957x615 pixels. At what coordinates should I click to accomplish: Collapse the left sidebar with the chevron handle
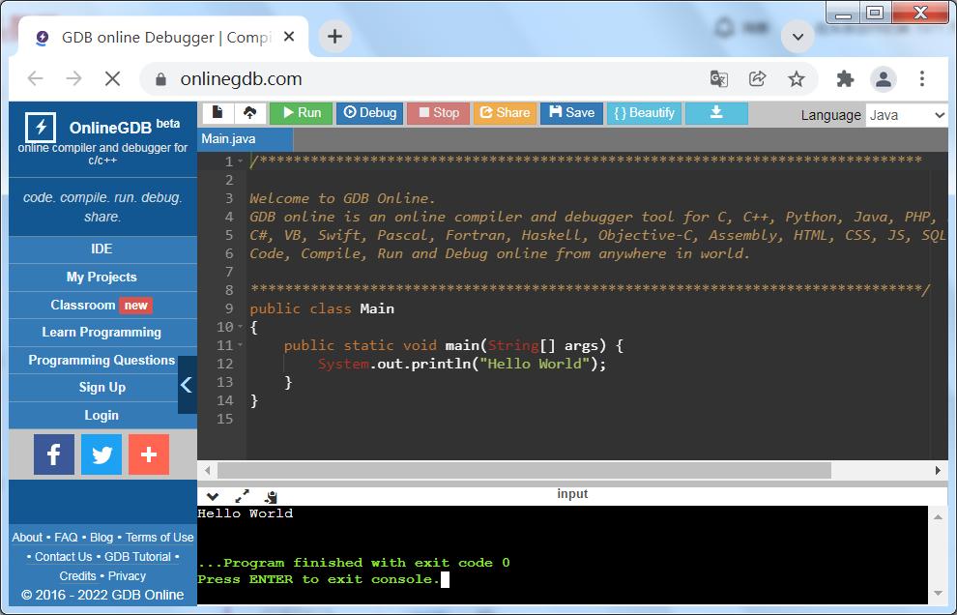point(187,385)
